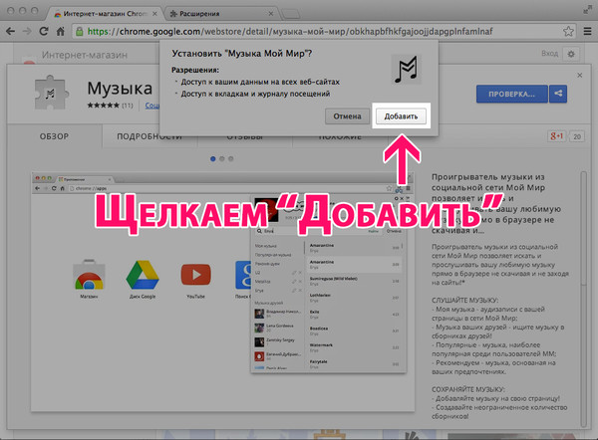Click the Музыка extension title
This screenshot has width=598, height=440.
click(x=120, y=89)
